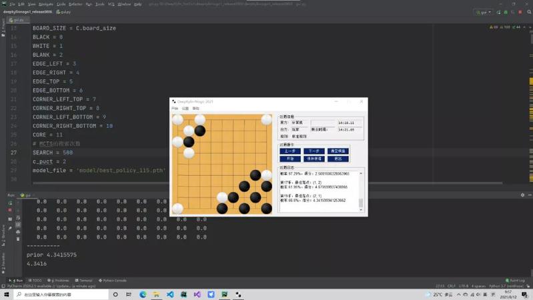533x300 pixels.
Task: Stop the running process with red square
Action: point(10,209)
